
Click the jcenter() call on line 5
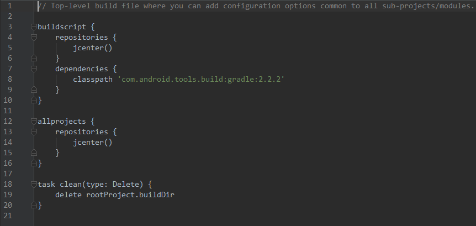(93, 48)
